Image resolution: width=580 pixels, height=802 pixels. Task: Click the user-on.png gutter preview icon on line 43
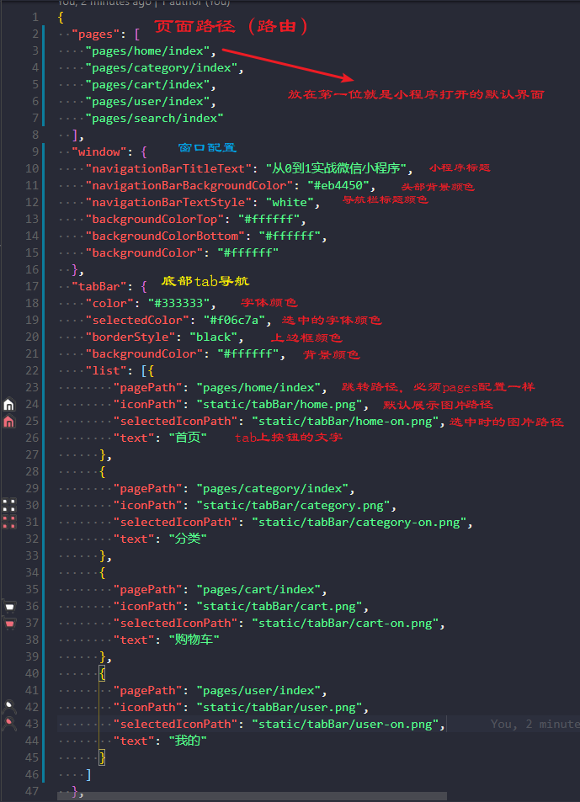pos(8,725)
